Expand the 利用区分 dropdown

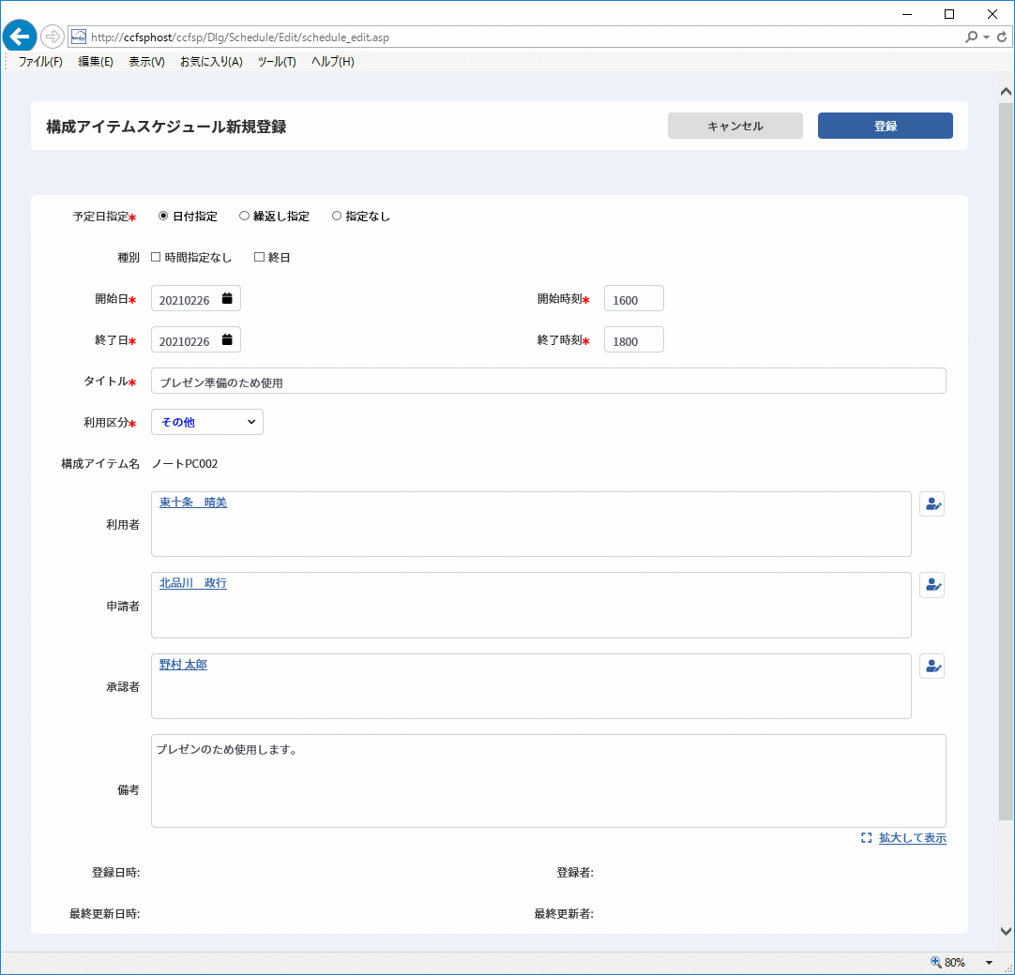pyautogui.click(x=207, y=422)
